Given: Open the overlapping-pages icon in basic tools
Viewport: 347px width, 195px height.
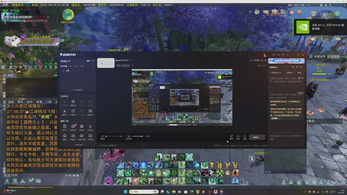Looking at the screenshot, I should 82,137.
